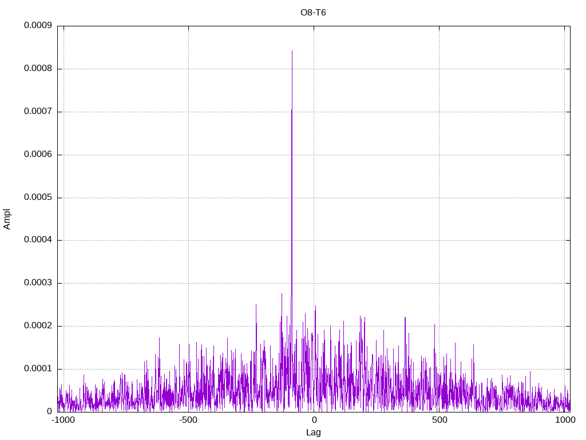Click the 0.0003 y-axis tick label
Screen dimensions: 586x440
click(x=38, y=283)
